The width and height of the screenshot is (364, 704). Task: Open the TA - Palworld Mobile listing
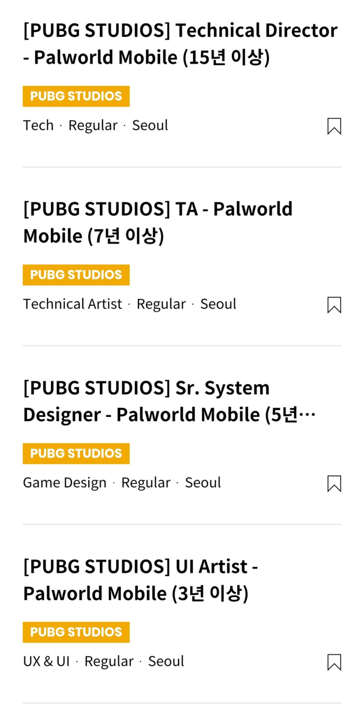click(157, 222)
